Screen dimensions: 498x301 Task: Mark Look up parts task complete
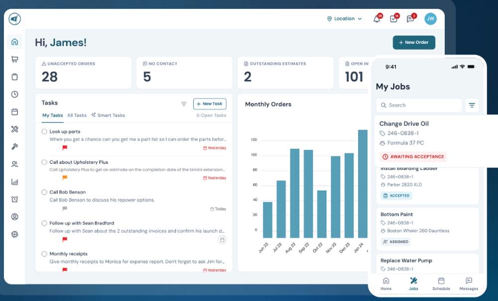click(x=44, y=132)
